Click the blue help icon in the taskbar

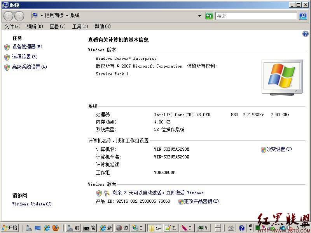(x=241, y=228)
